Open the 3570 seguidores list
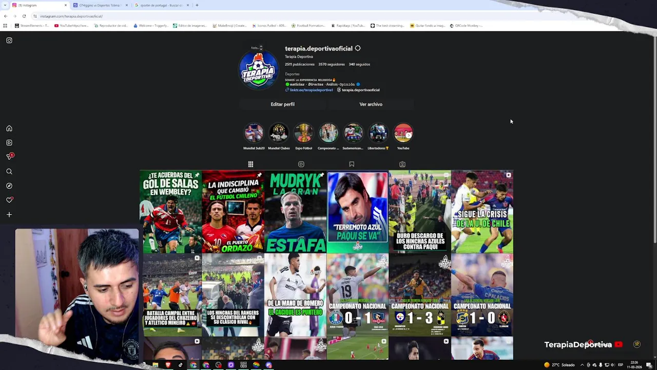 coord(332,64)
